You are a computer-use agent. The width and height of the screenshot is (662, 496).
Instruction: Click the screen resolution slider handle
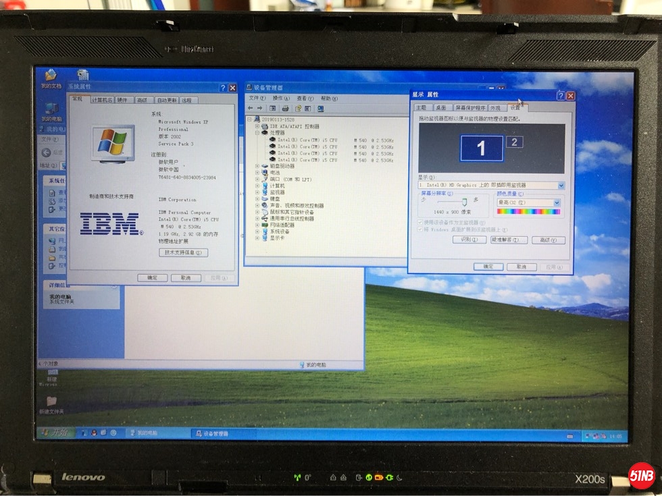point(464,201)
